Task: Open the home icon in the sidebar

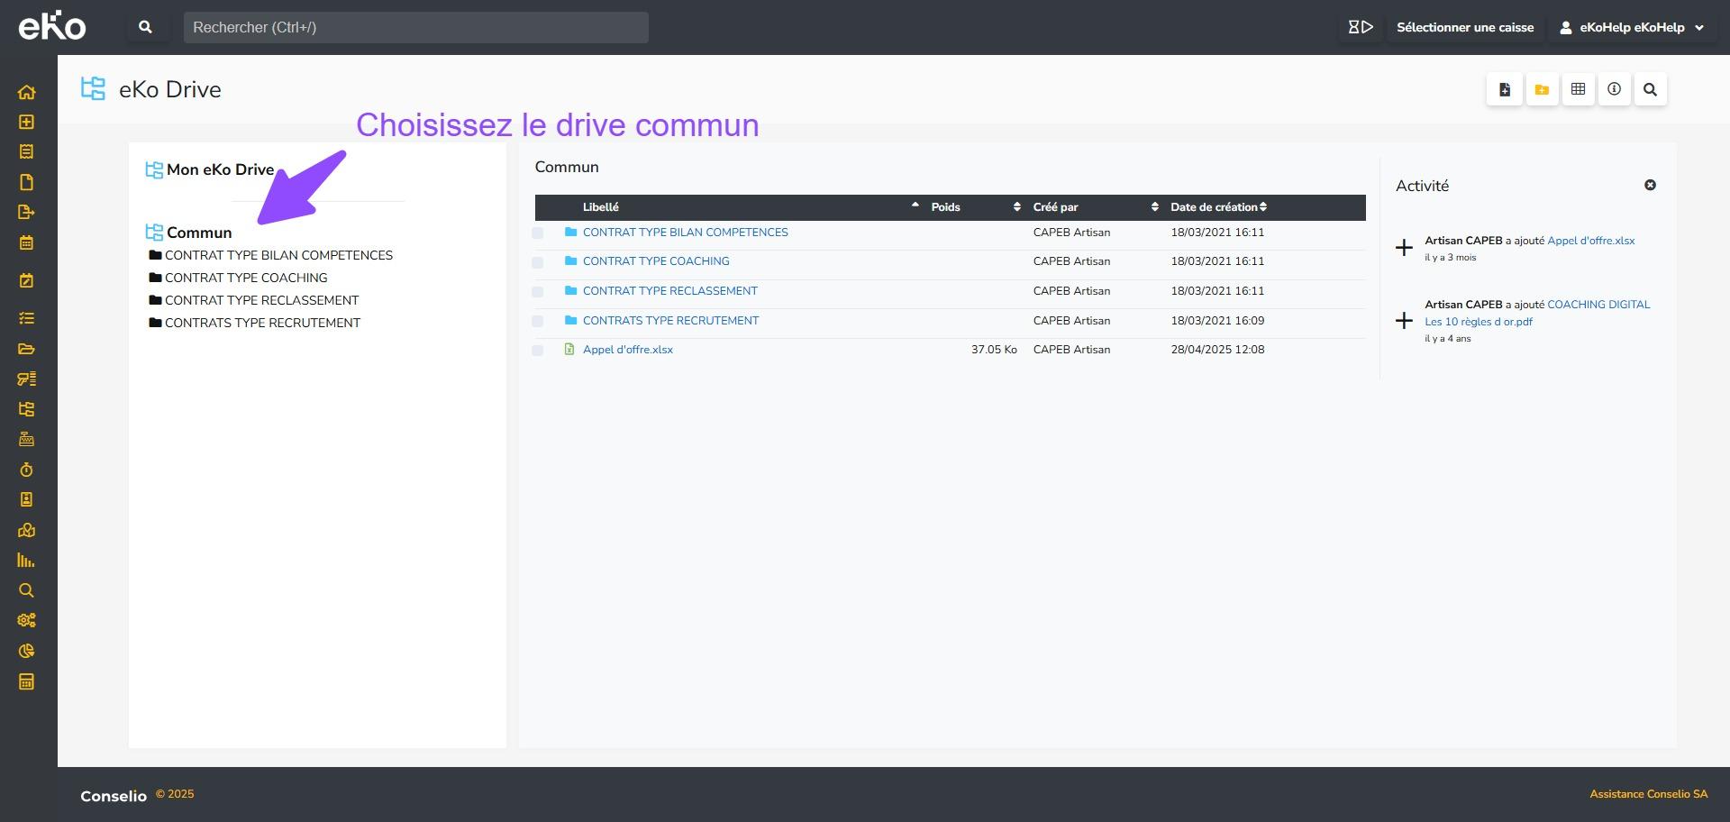Action: tap(26, 92)
